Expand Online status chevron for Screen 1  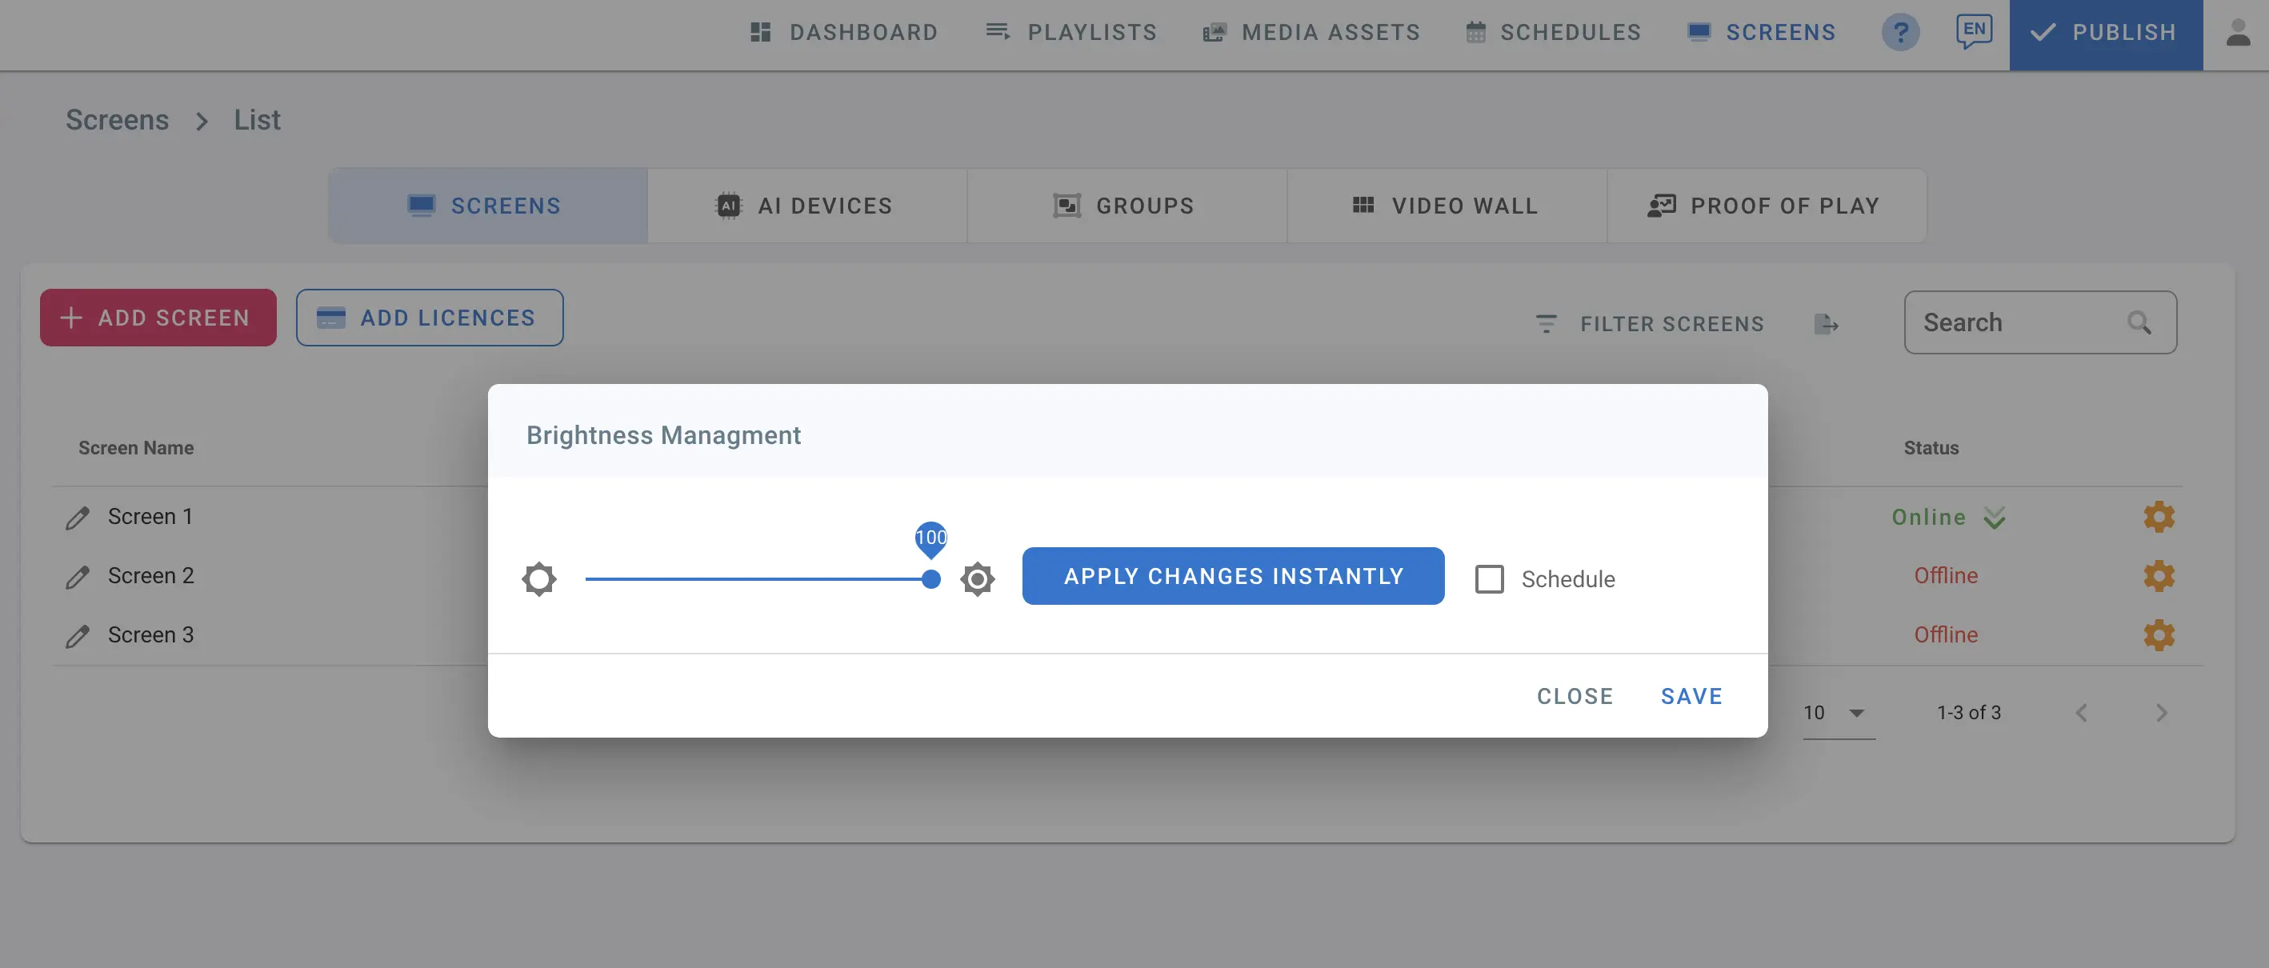point(1995,518)
